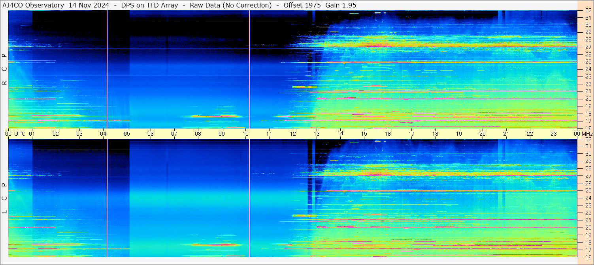Click the 32 MHz label of the upper RCP panel

tap(588, 11)
